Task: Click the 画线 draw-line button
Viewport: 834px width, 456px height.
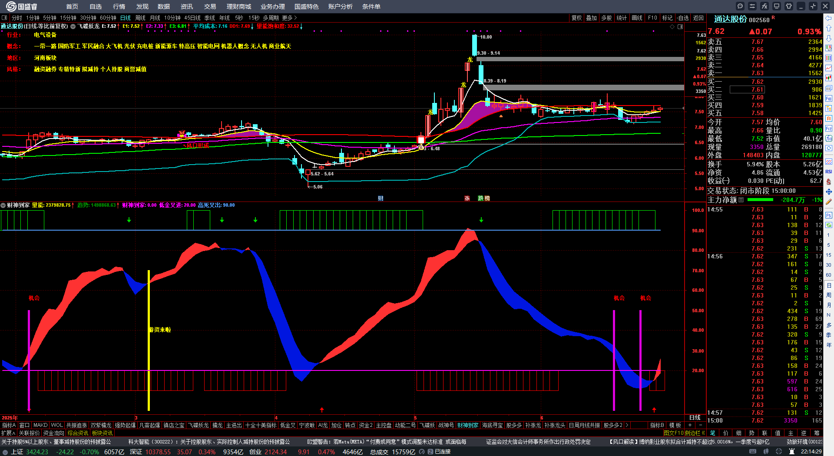Action: (x=637, y=18)
